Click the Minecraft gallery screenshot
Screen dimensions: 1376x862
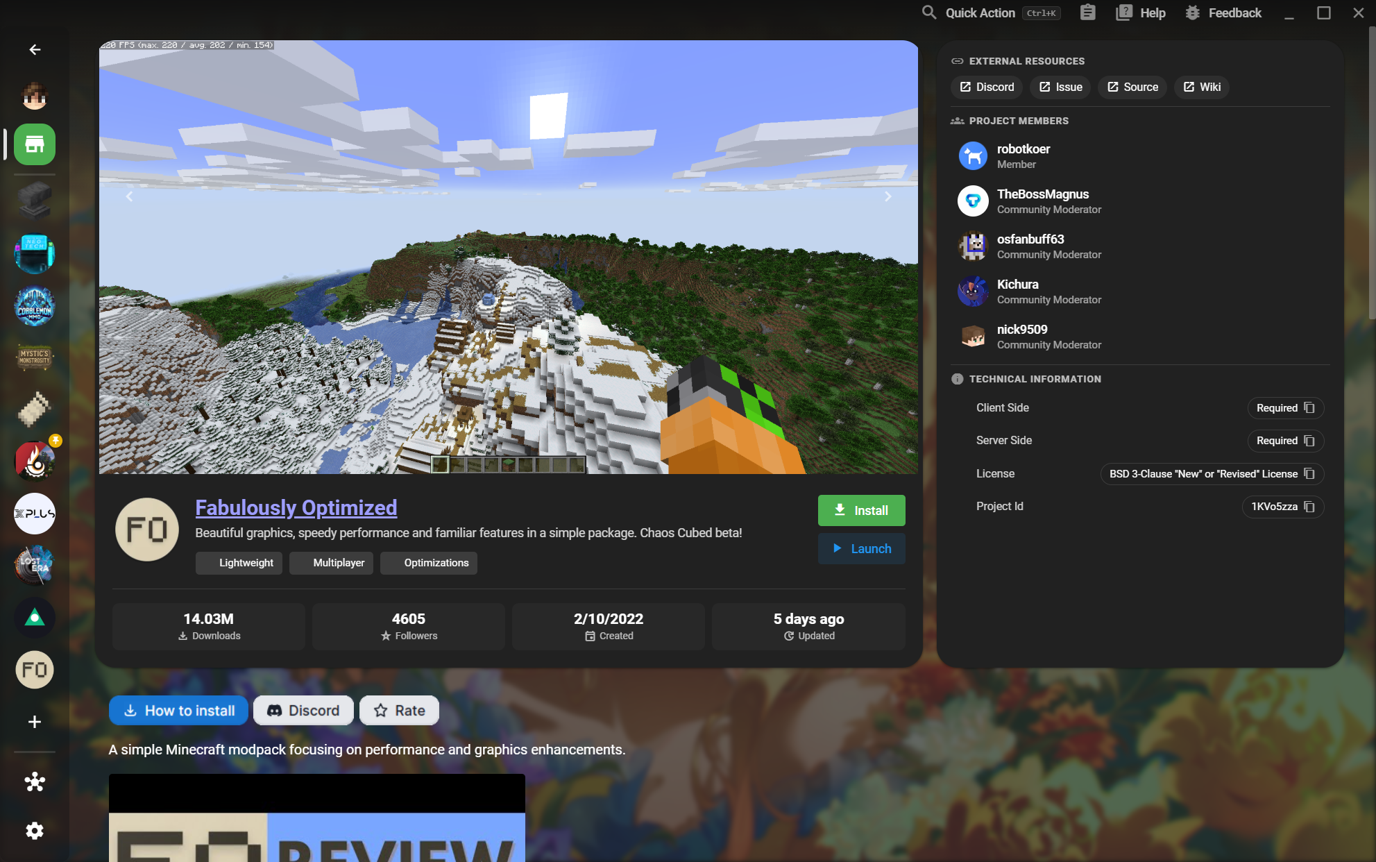coord(509,257)
